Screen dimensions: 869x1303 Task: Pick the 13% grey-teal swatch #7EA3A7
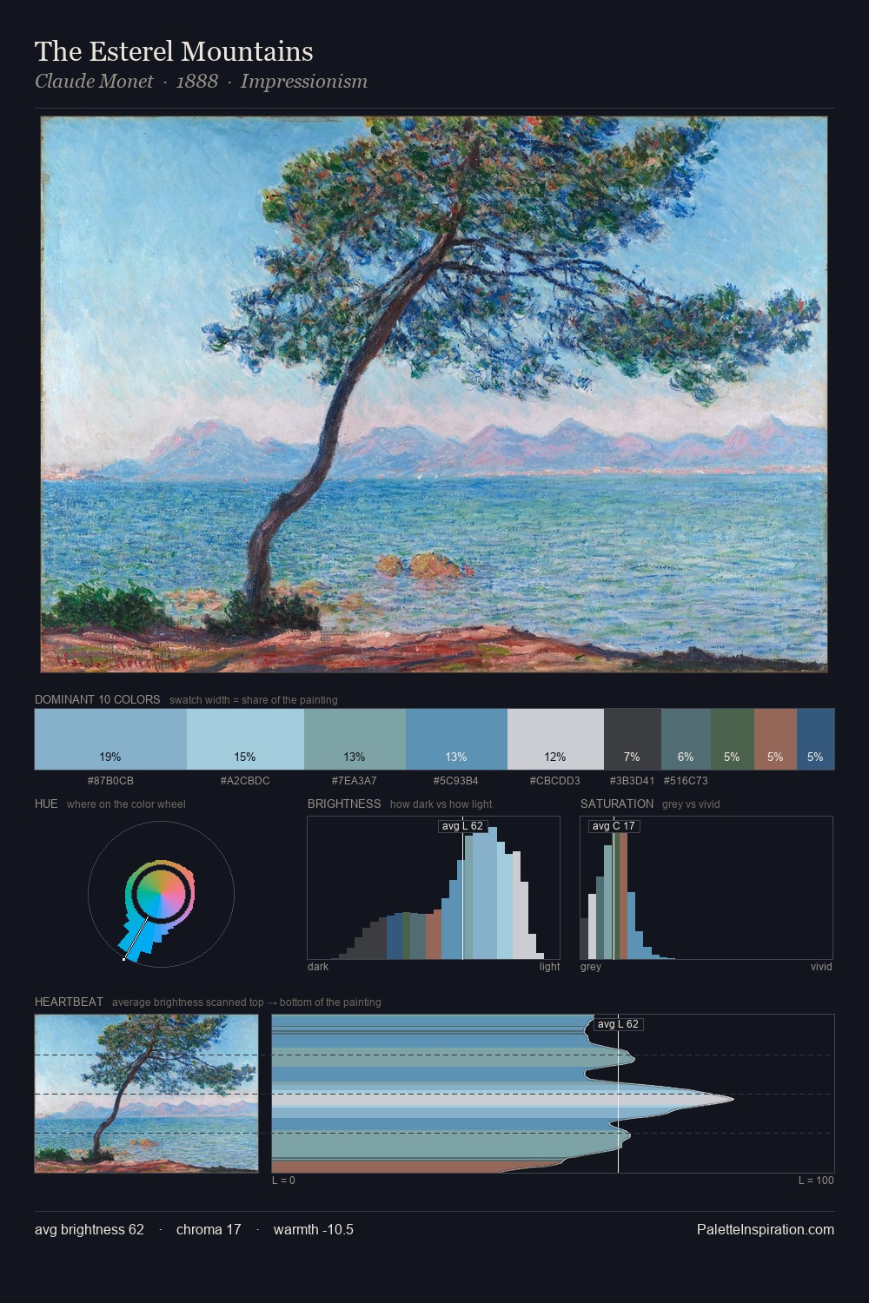[355, 739]
